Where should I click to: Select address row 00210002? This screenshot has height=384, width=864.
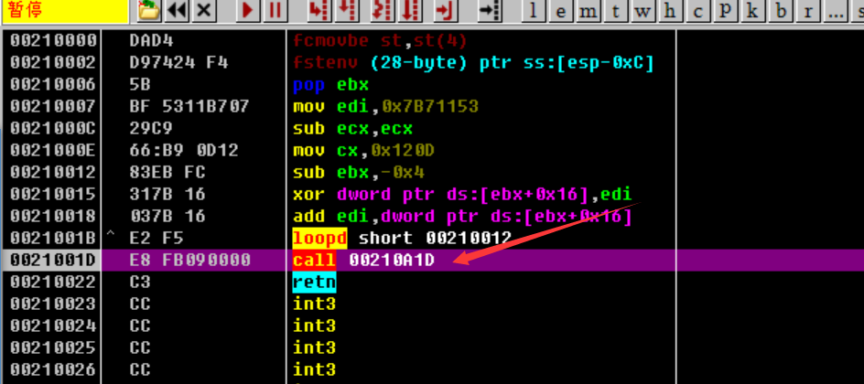53,63
